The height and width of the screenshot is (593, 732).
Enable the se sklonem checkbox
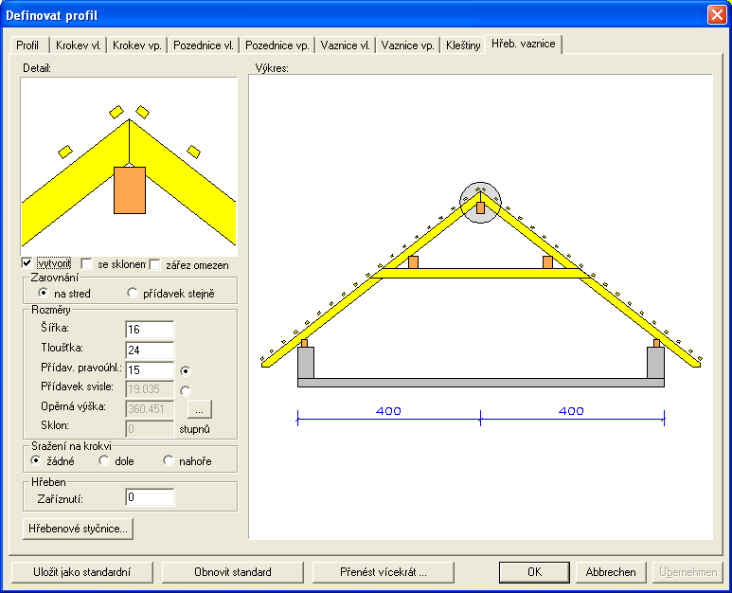pos(86,263)
